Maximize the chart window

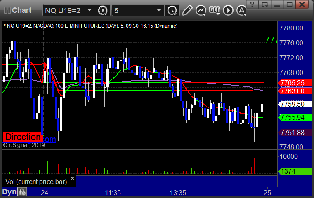point(289,5)
